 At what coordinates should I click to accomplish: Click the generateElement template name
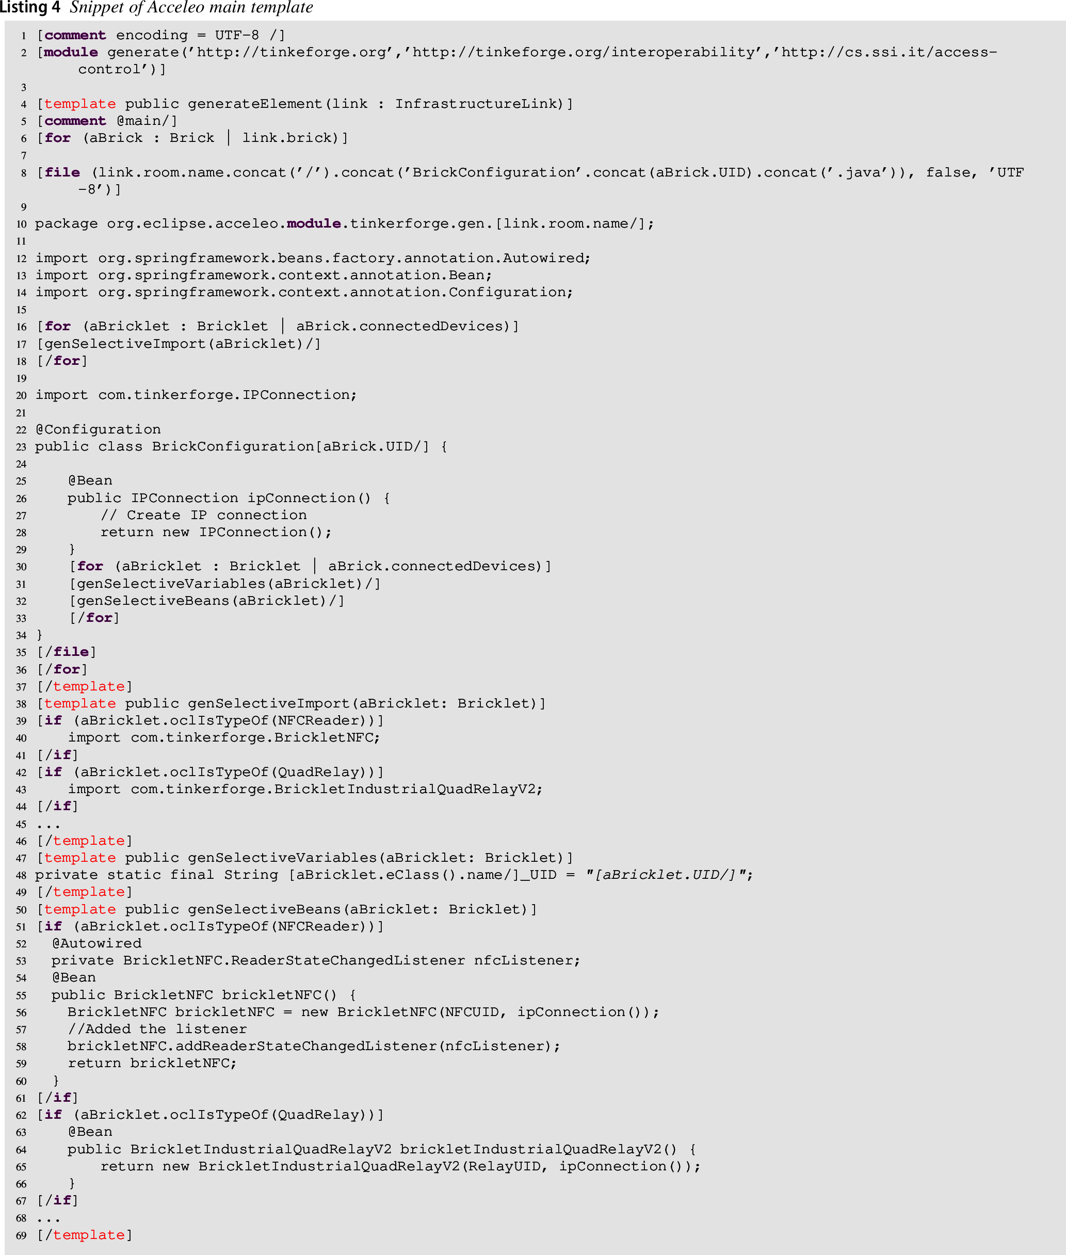coord(255,104)
